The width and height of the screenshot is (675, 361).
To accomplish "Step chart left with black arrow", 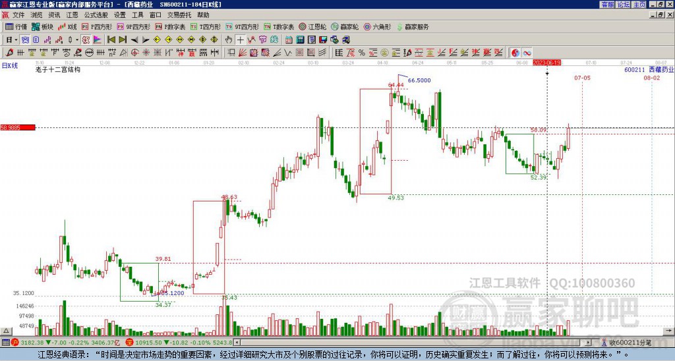I will point(134,40).
